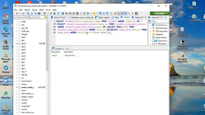205x115 pixels.
Task: Jump to last row icon
Action: (x=70, y=13)
